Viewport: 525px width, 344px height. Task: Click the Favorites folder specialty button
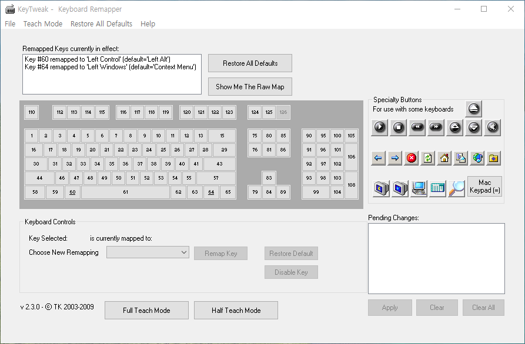pos(494,158)
